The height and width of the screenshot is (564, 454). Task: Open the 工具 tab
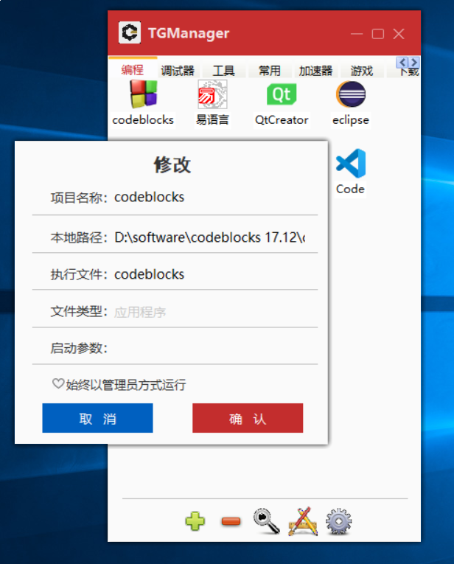pos(223,71)
